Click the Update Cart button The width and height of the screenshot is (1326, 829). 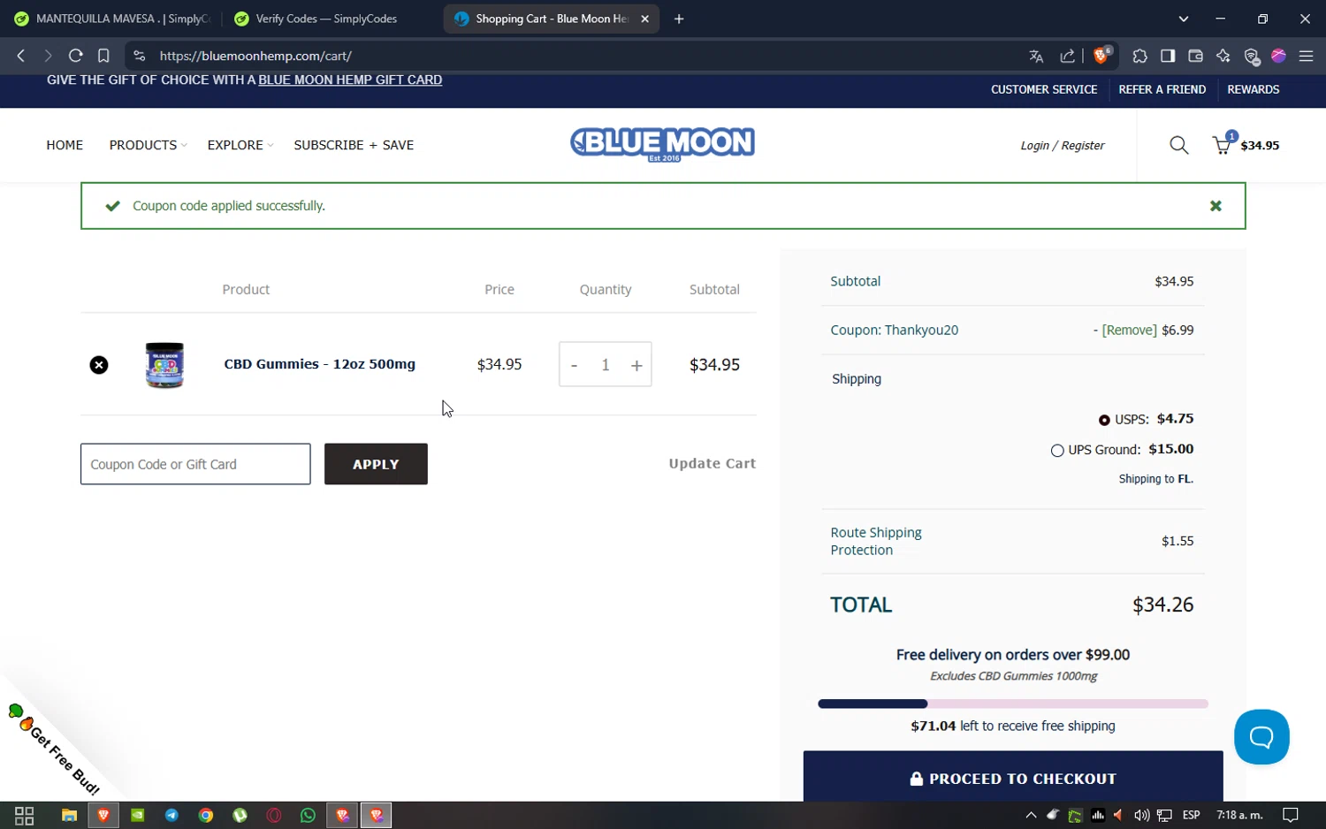tap(712, 463)
